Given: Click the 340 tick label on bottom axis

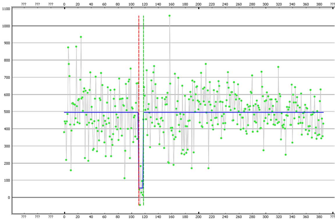Looking at the screenshot, I should [292, 217].
